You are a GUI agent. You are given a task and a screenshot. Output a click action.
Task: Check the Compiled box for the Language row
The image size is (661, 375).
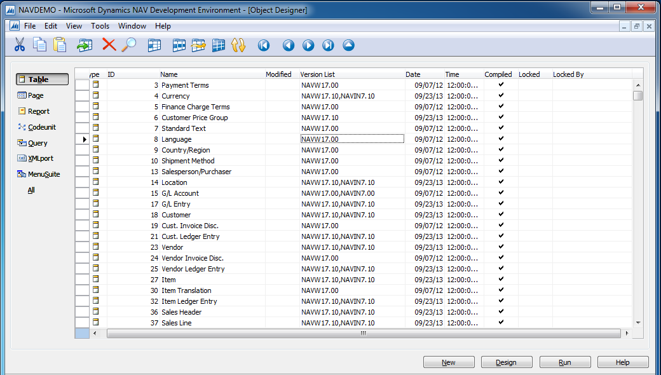click(500, 139)
